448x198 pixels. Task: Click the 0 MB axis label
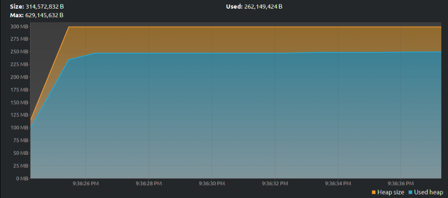[22, 178]
